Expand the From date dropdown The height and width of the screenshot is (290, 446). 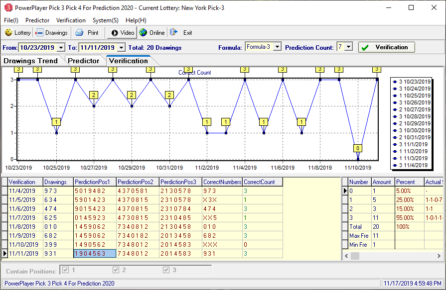[x=61, y=47]
